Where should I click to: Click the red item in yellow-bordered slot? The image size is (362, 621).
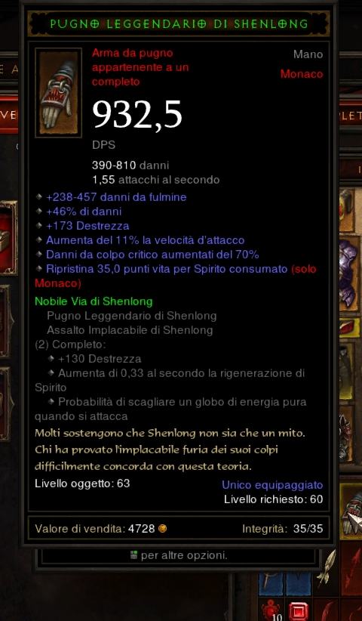pos(350,327)
